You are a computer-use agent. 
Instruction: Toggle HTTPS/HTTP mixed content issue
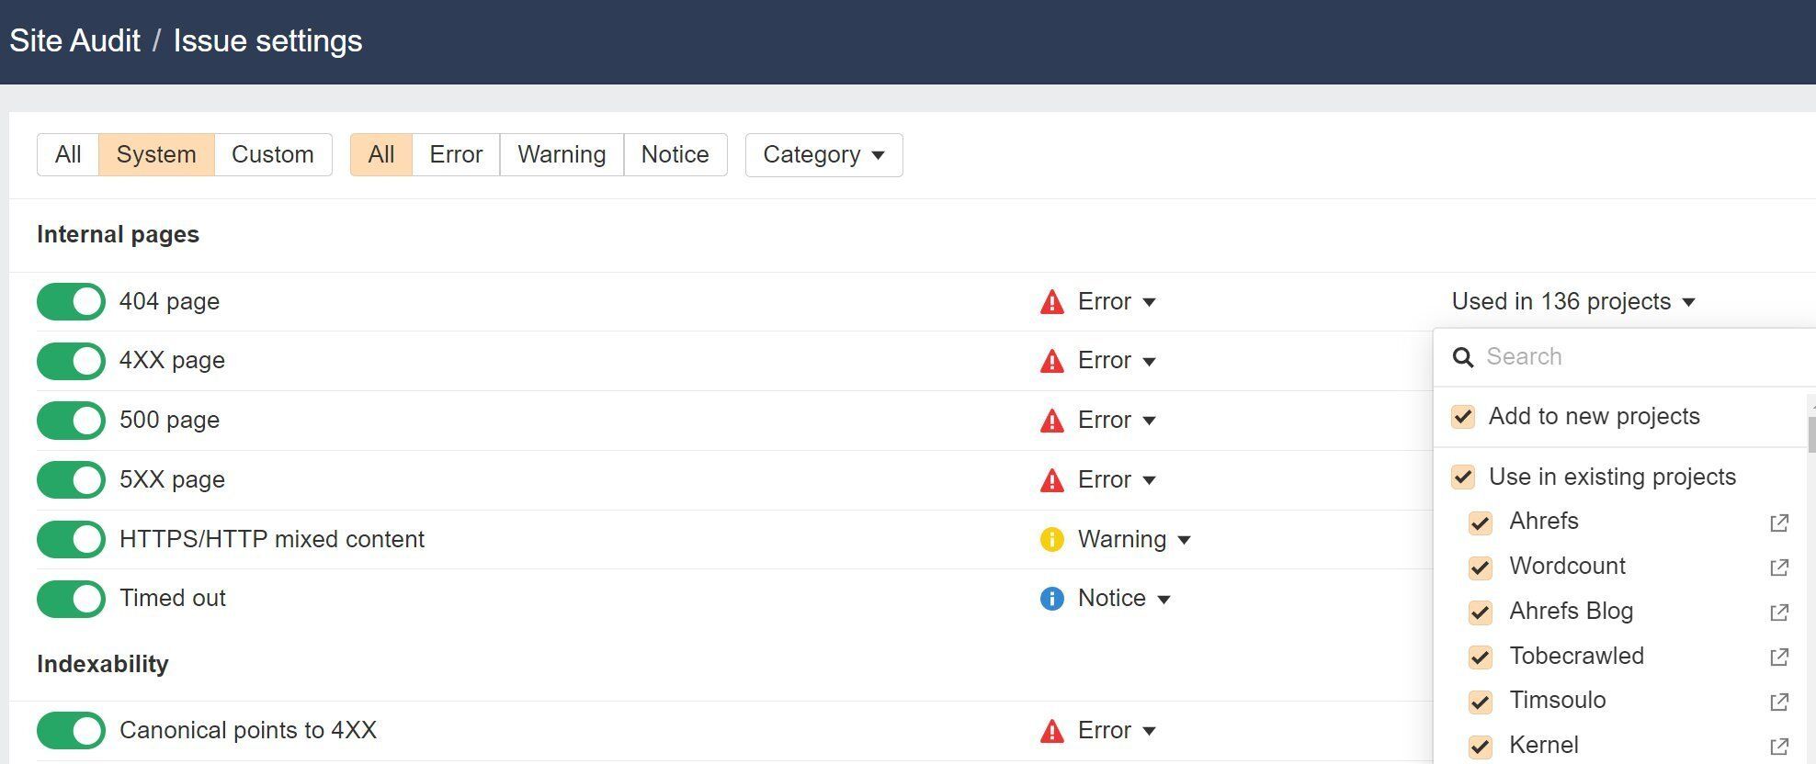click(71, 539)
